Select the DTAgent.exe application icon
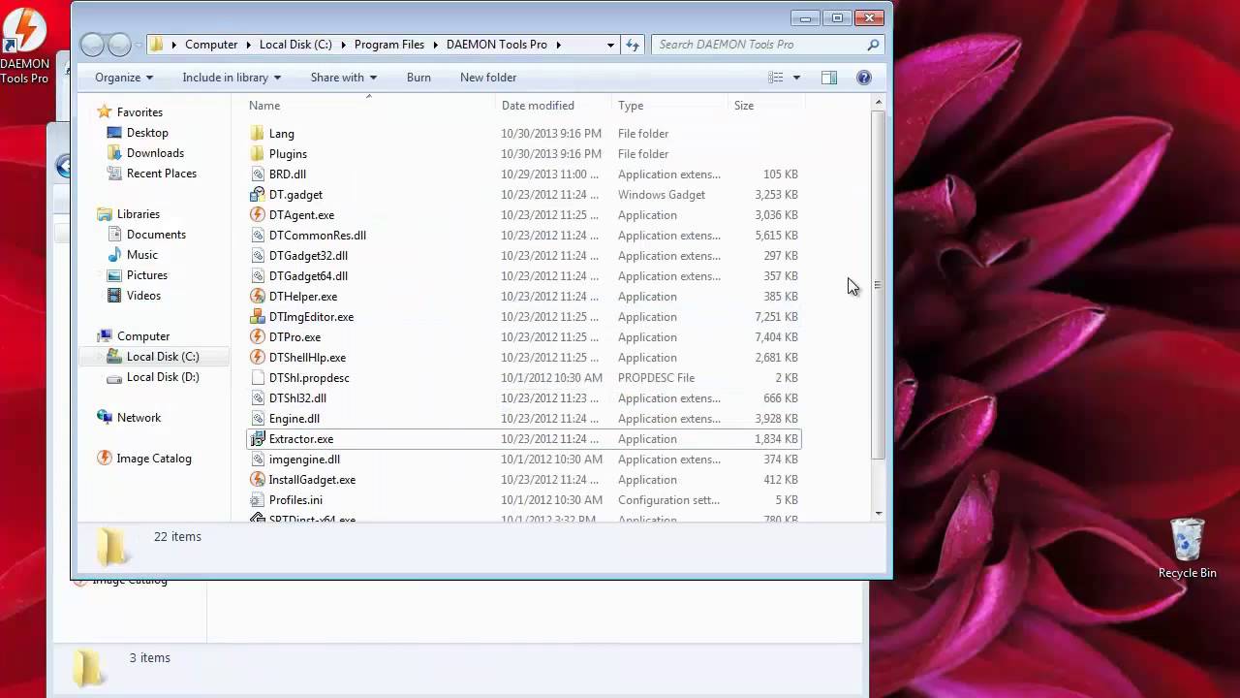This screenshot has width=1240, height=698. click(x=257, y=215)
